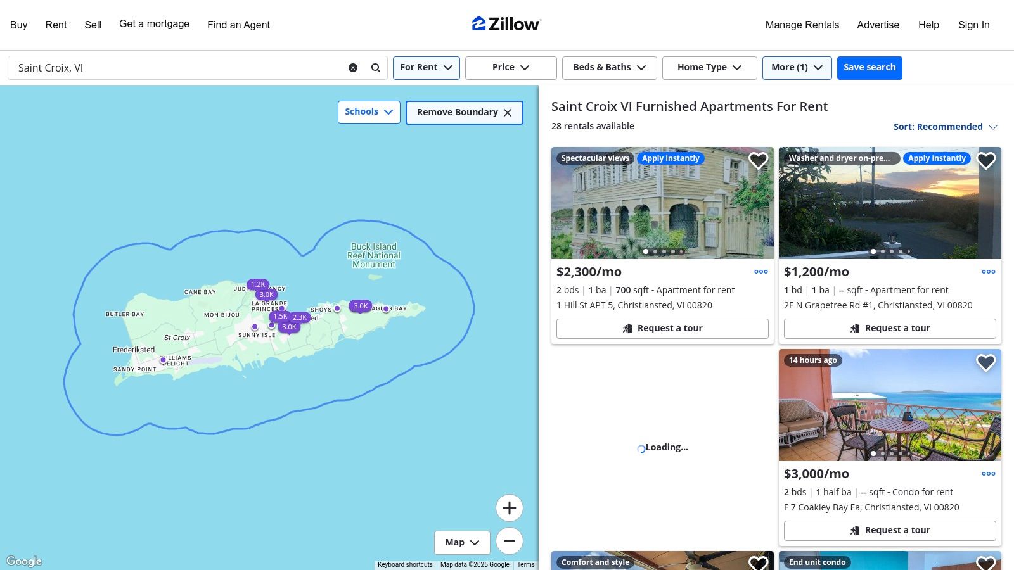Open 1 Hill St APT 5 address link
This screenshot has width=1014, height=570.
coord(634,305)
